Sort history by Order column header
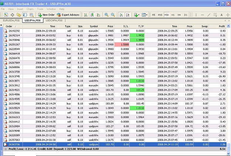The height and width of the screenshot is (156, 231). tap(13, 26)
